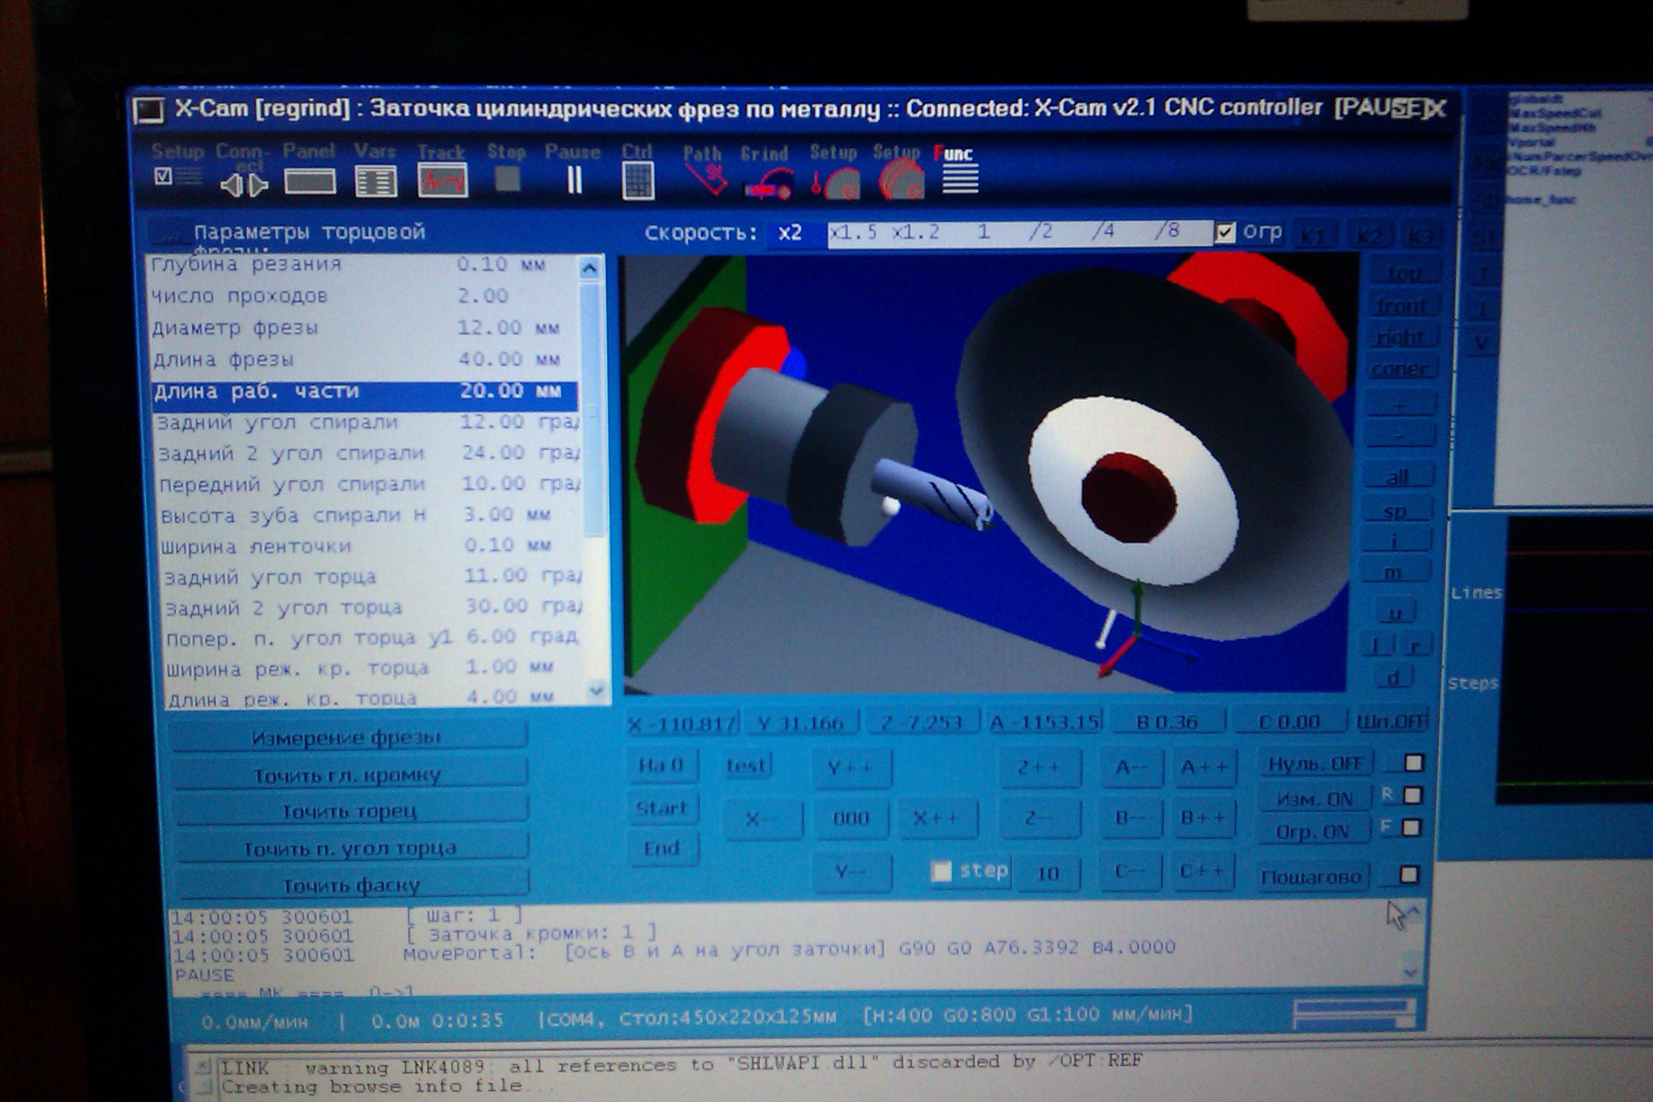This screenshot has width=1653, height=1102.
Task: Click the Panel toolbar icon
Action: click(310, 182)
